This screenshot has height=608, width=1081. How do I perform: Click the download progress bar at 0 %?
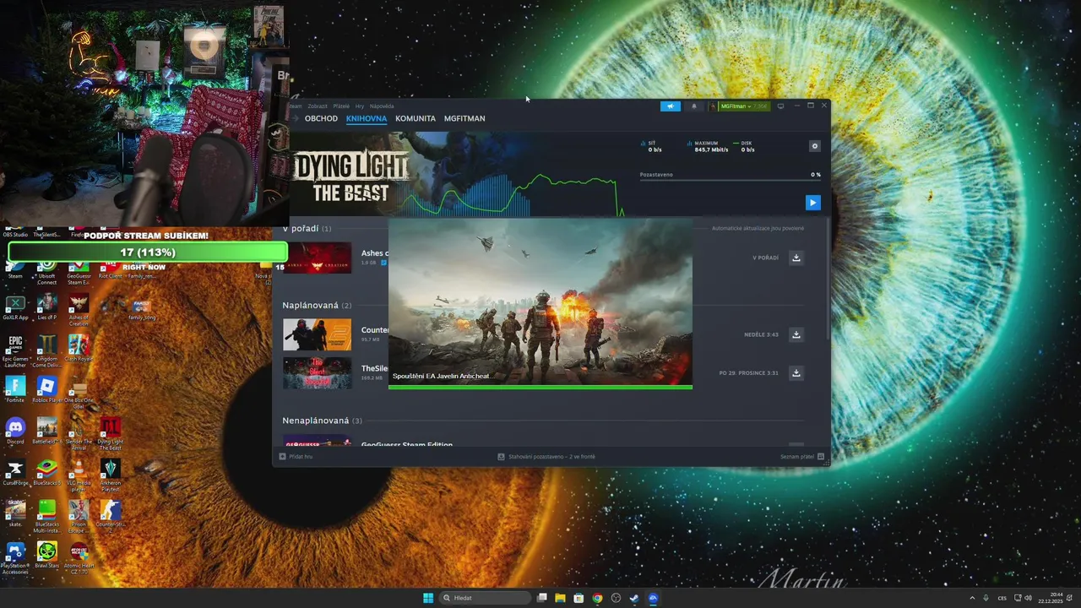(x=730, y=181)
